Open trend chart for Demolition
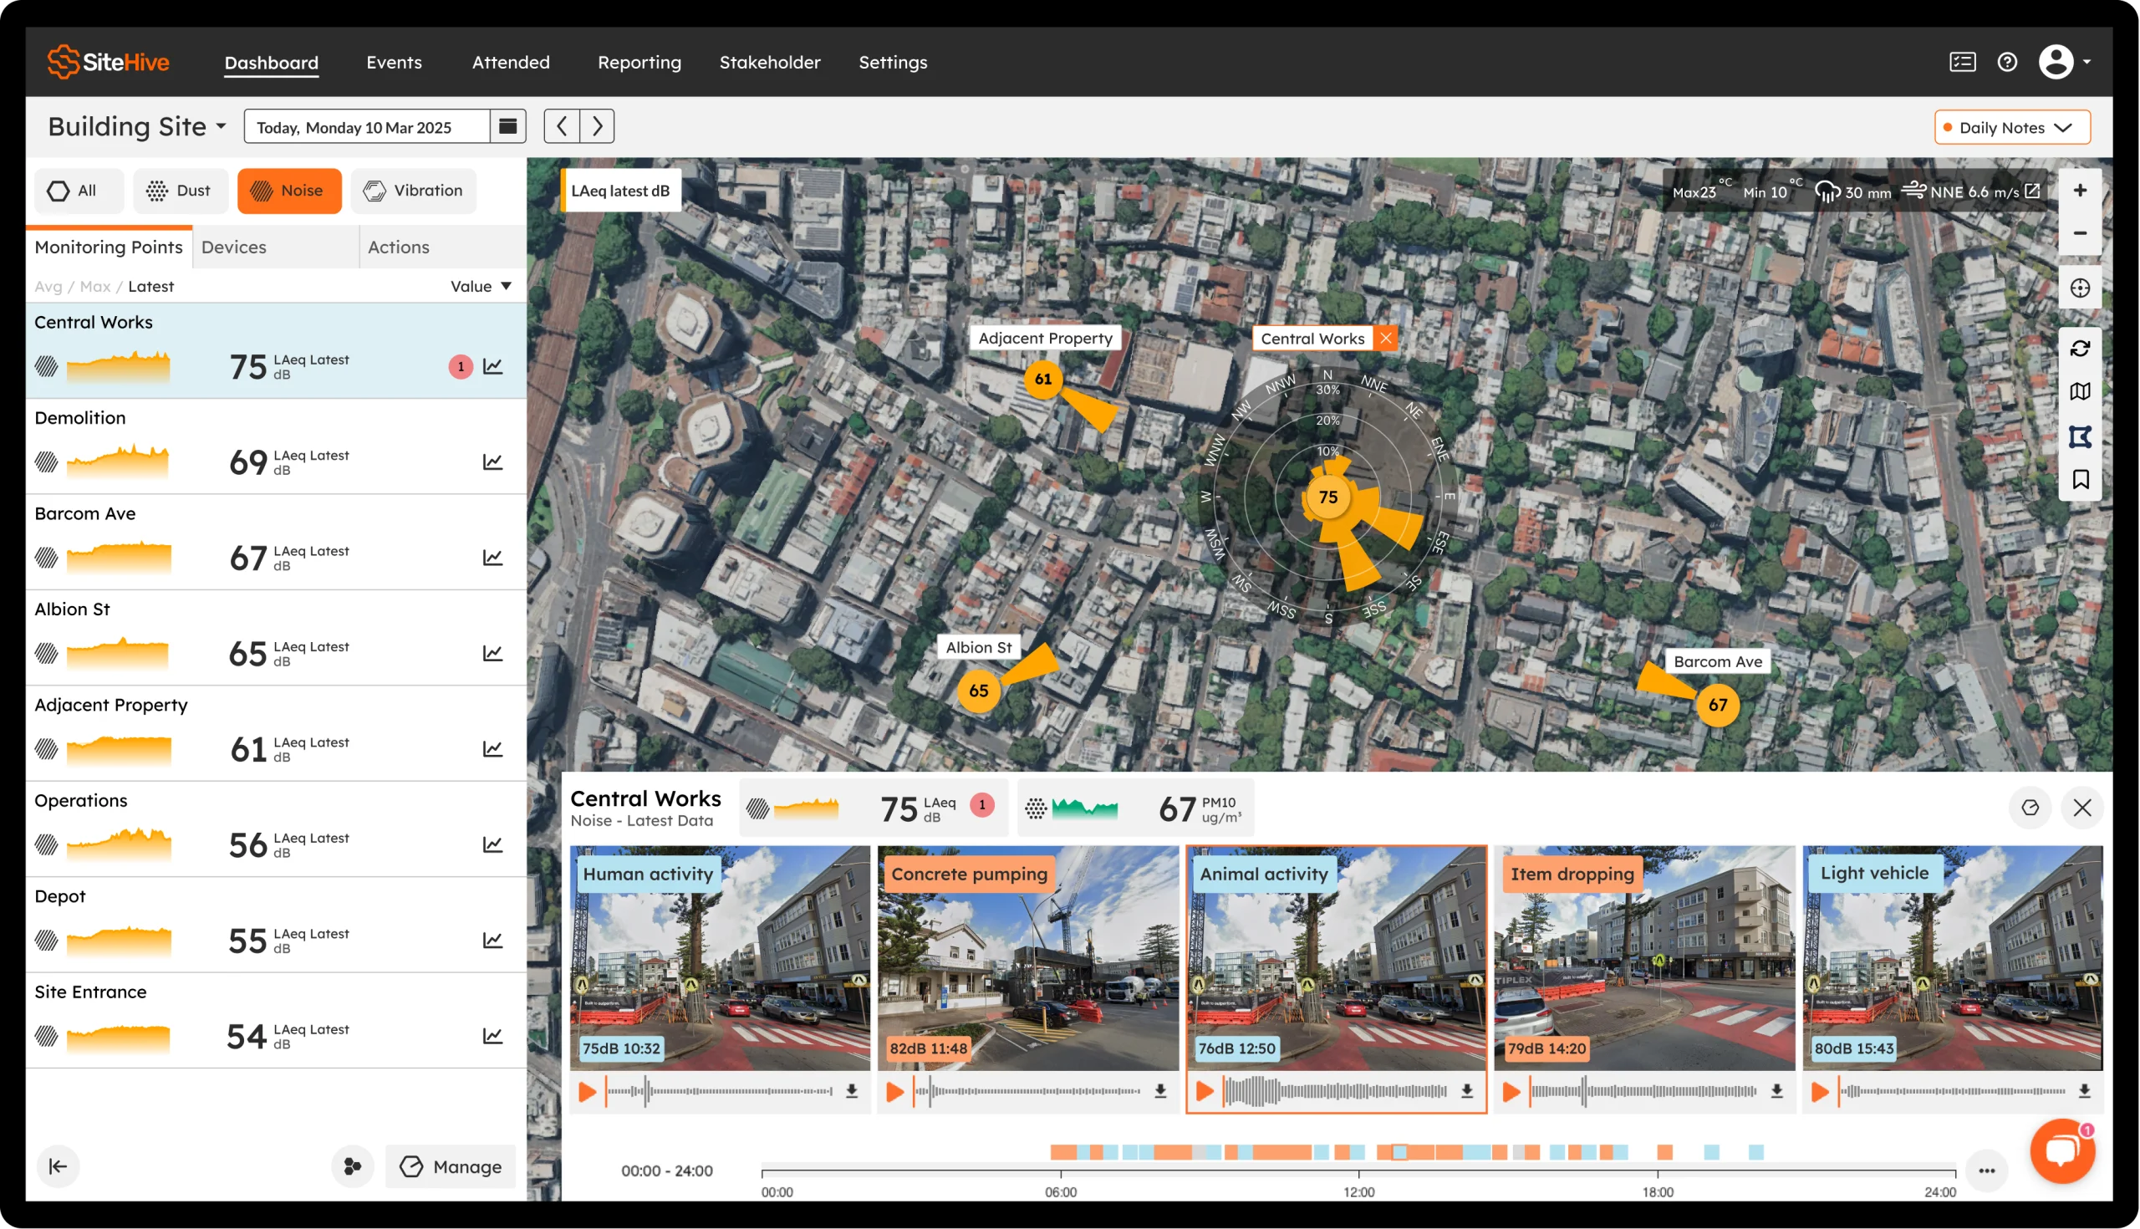The height and width of the screenshot is (1229, 2140). point(493,462)
